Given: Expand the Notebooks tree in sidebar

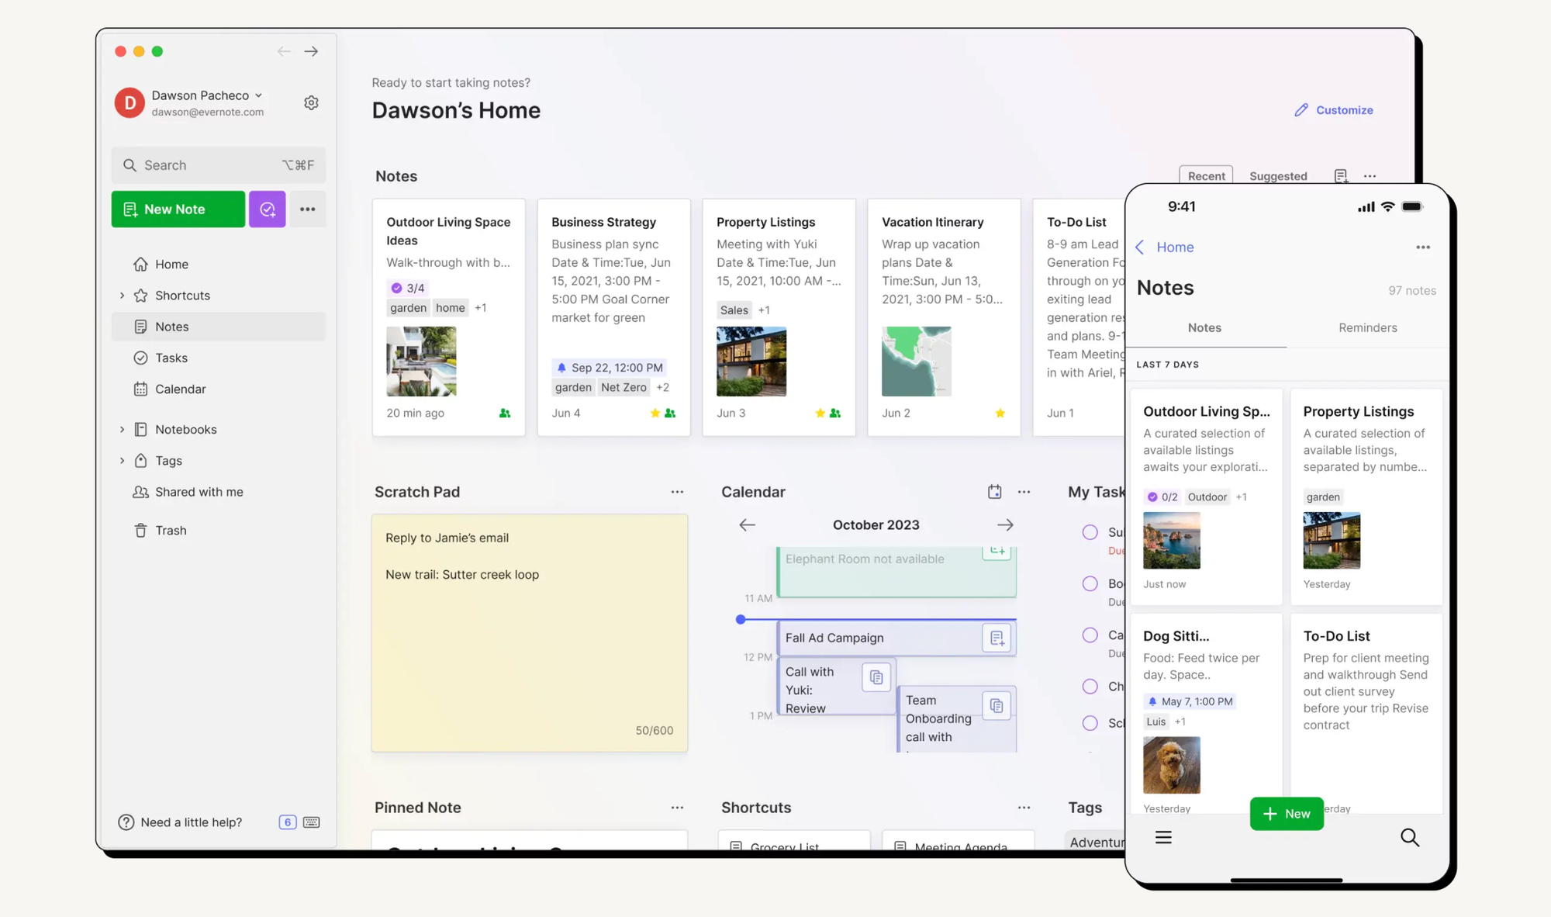Looking at the screenshot, I should coord(122,429).
